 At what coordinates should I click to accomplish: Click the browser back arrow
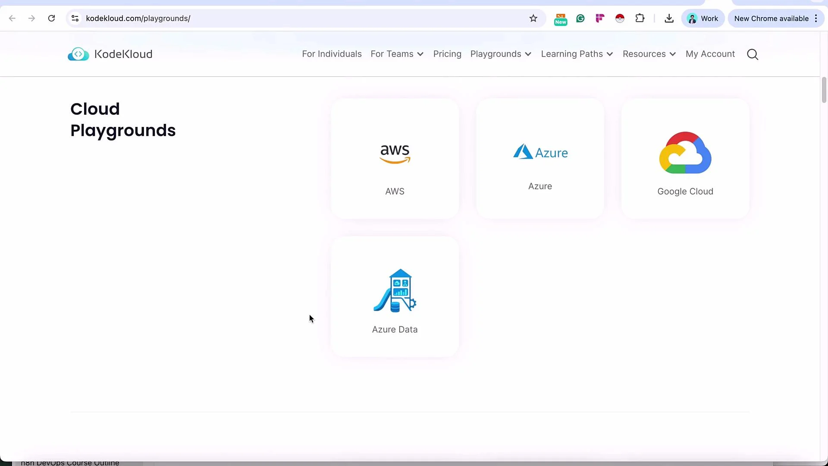[12, 18]
